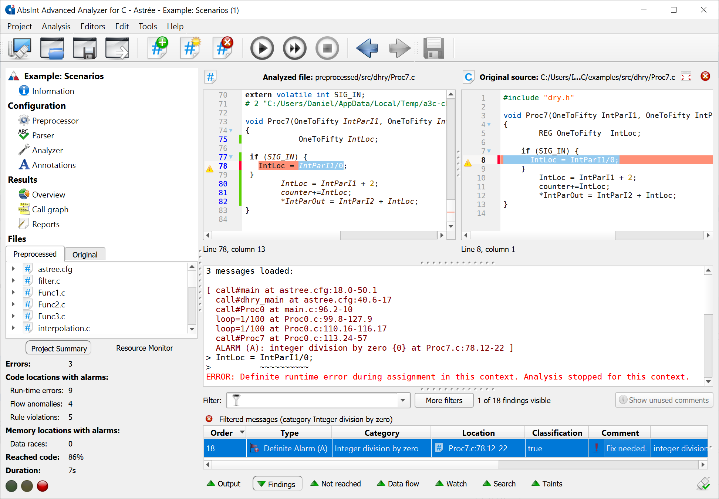Toggle the Not reached panel

335,484
